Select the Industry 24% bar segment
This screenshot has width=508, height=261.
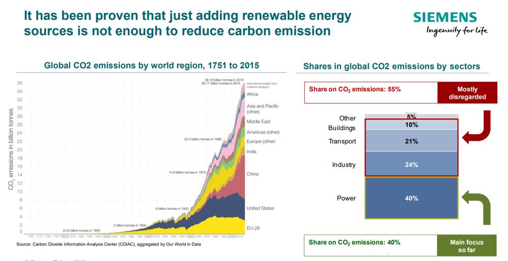[411, 164]
